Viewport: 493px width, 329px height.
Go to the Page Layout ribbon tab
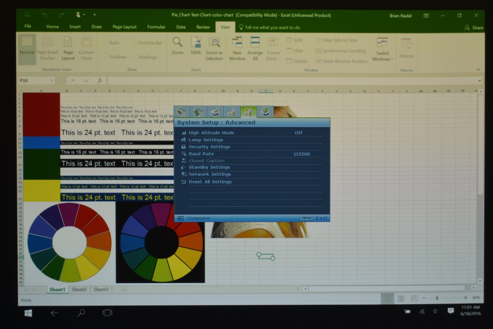pyautogui.click(x=125, y=27)
